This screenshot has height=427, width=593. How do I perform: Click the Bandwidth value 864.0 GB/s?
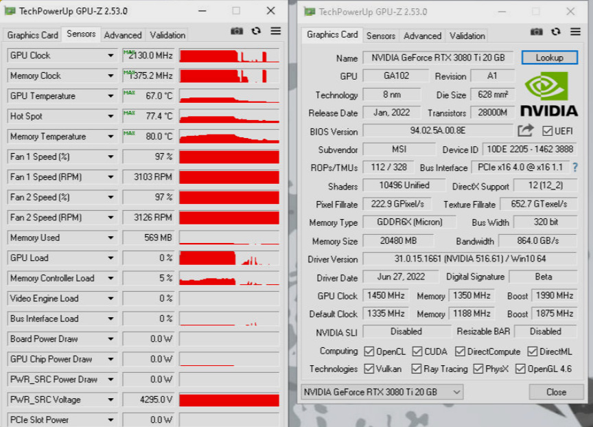coord(537,240)
